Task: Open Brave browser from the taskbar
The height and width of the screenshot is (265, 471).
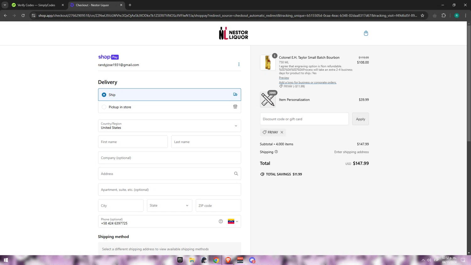Action: [228, 260]
